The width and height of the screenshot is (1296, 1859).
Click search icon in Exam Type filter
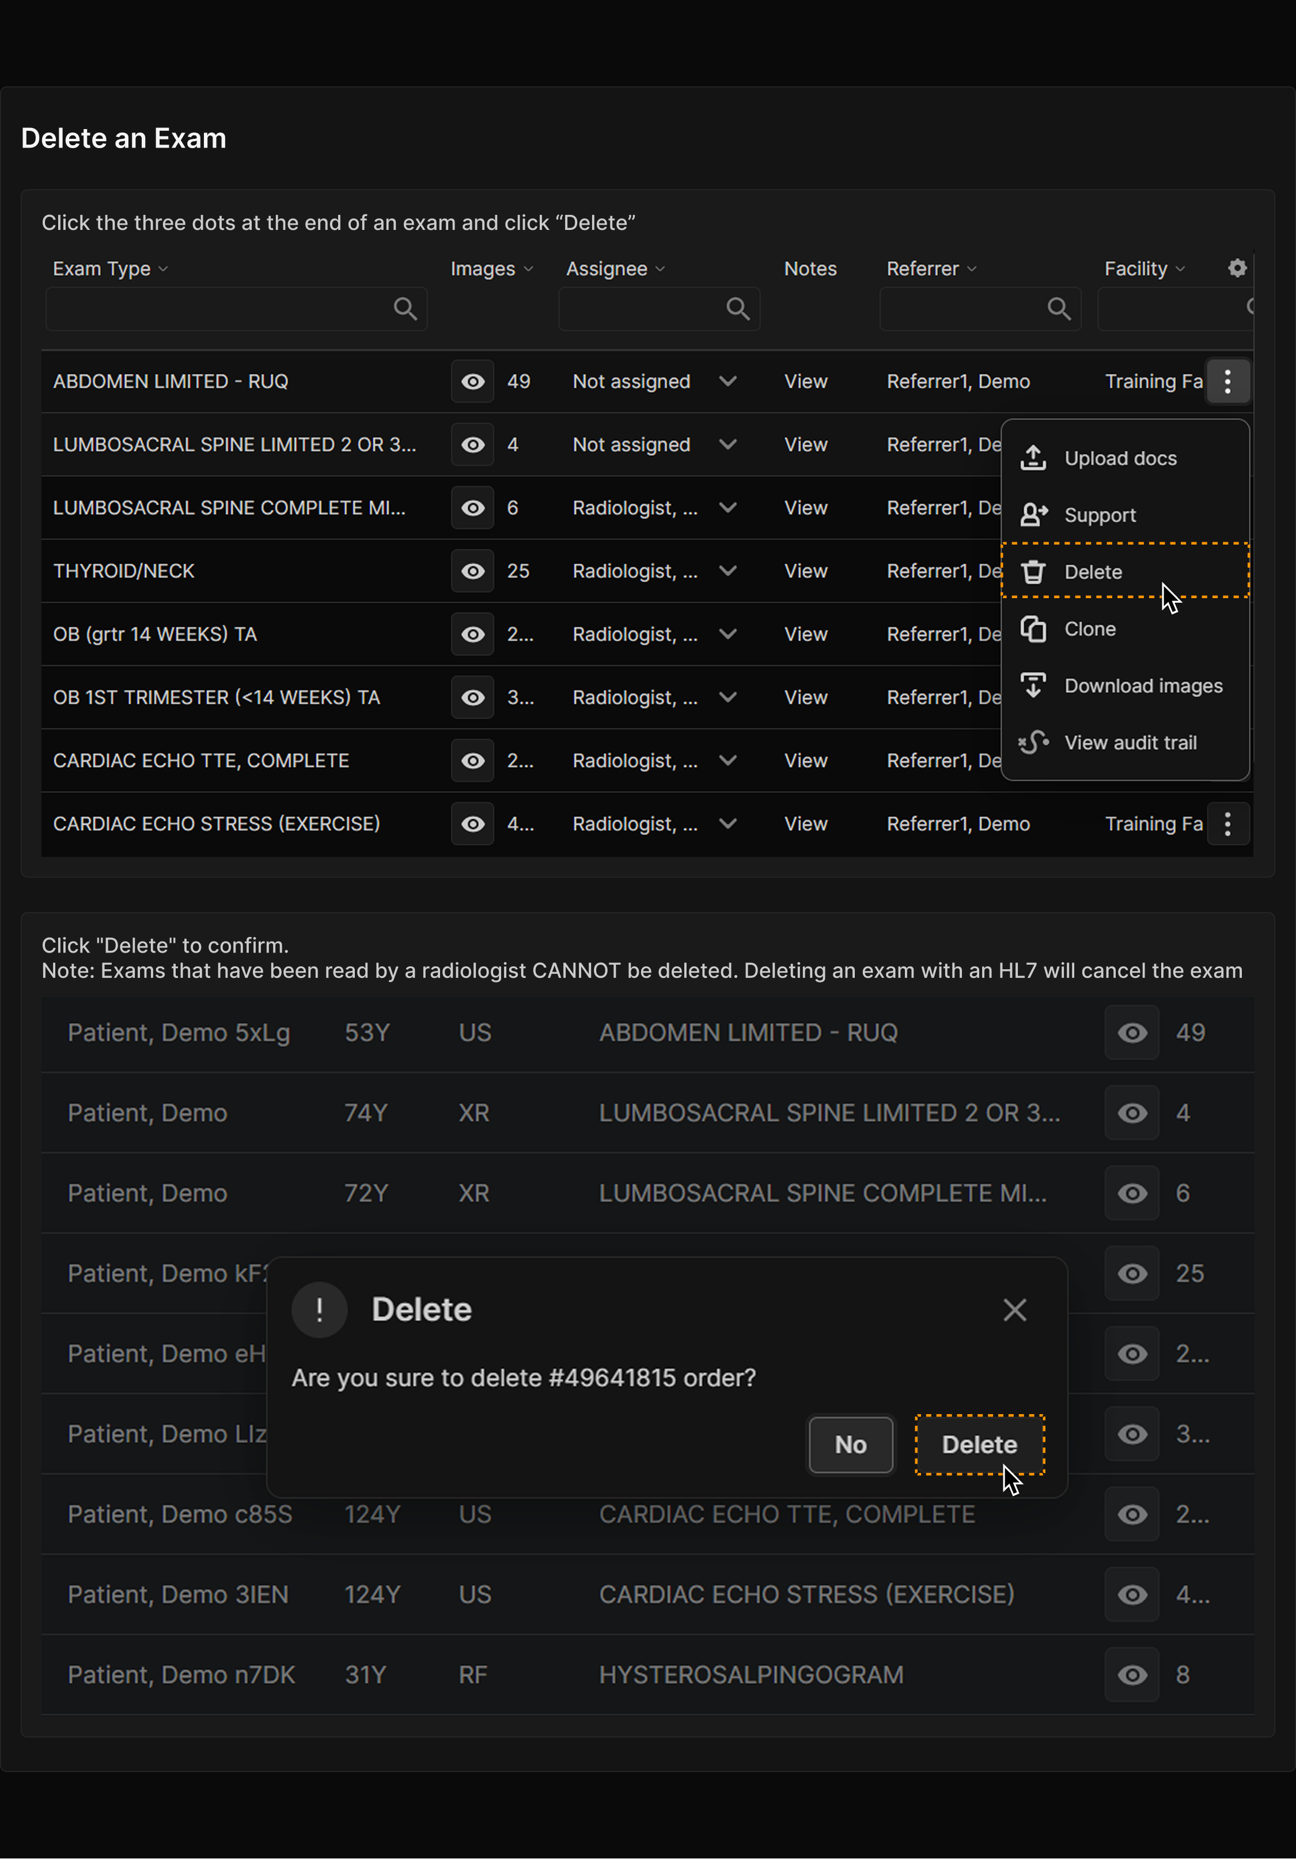pos(405,308)
